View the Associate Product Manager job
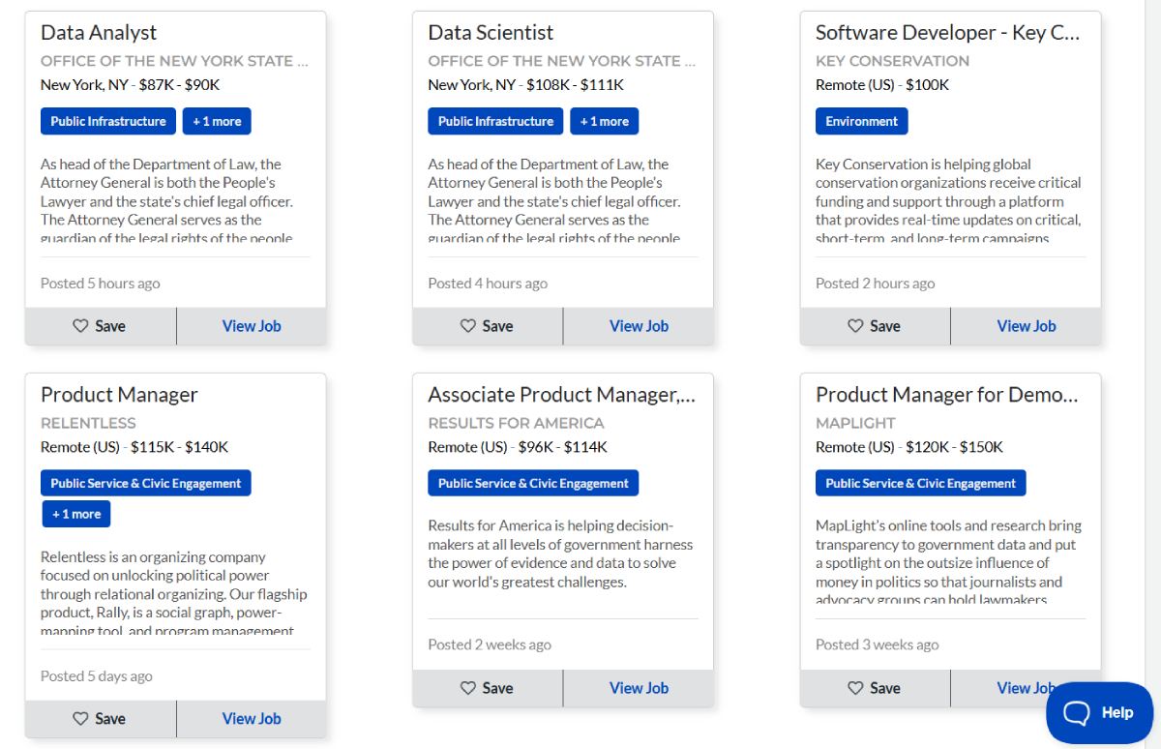Screen dimensions: 1161x749 point(639,688)
